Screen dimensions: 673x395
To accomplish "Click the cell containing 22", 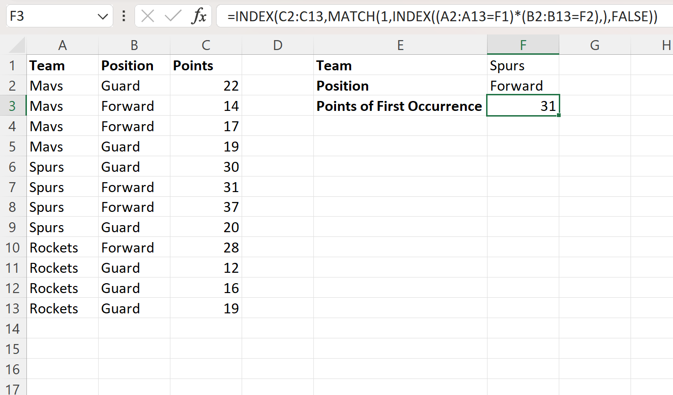I will pyautogui.click(x=206, y=85).
